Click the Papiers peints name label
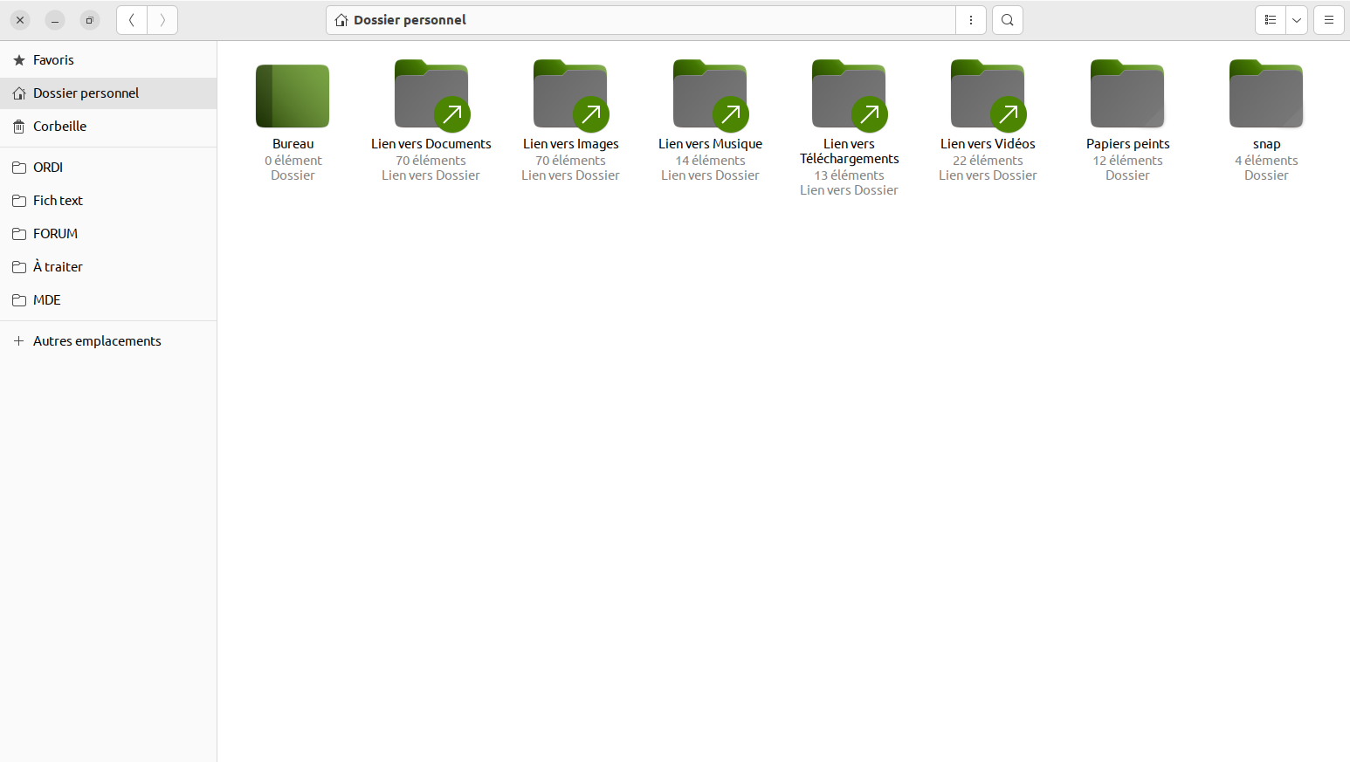1350x762 pixels. click(x=1127, y=144)
